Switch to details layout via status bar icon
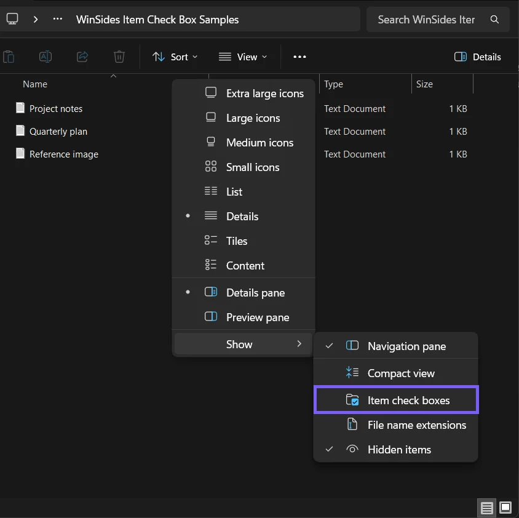The width and height of the screenshot is (519, 518). pos(486,508)
